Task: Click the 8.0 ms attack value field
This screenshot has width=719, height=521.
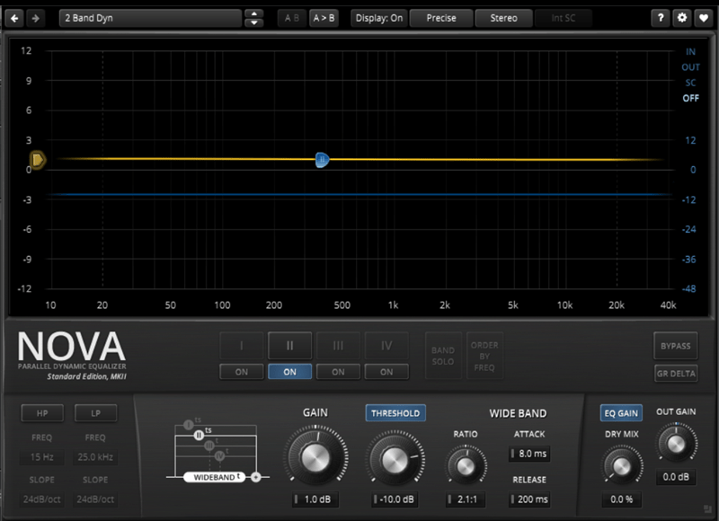Action: coord(529,454)
